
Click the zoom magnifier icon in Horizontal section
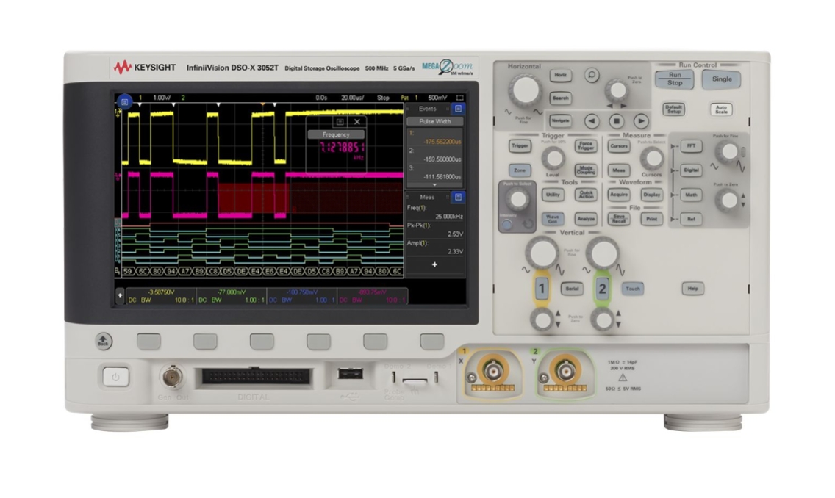591,75
